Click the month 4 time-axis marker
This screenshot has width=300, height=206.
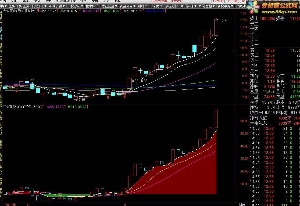28,204
